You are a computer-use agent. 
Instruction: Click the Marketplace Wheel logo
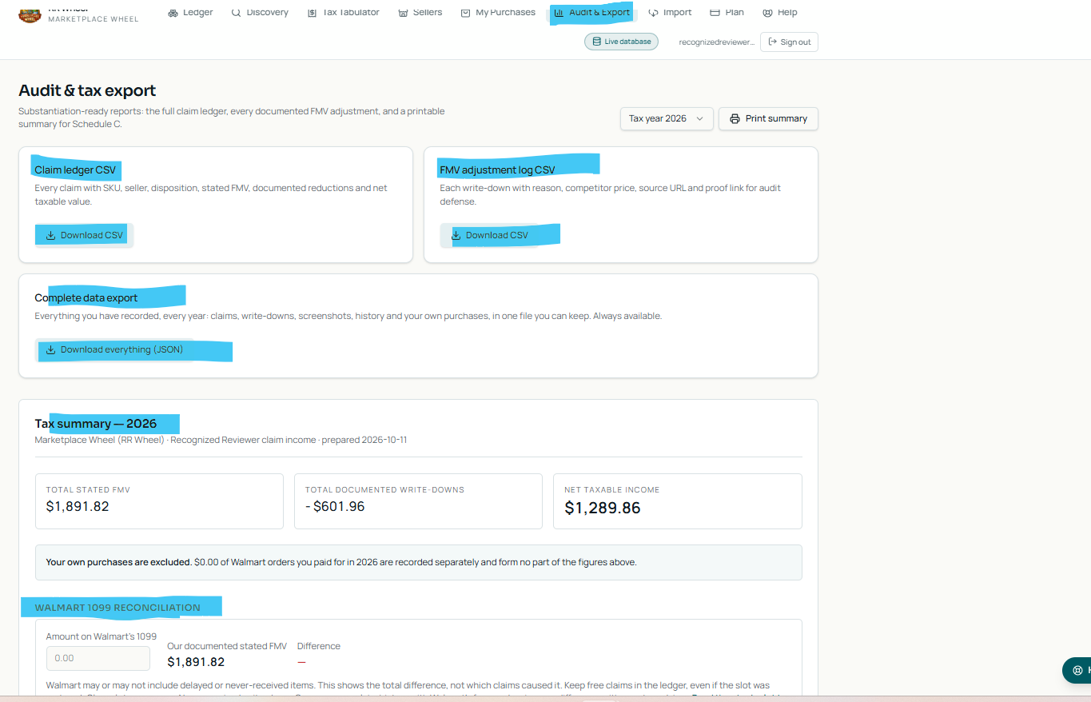click(x=30, y=14)
